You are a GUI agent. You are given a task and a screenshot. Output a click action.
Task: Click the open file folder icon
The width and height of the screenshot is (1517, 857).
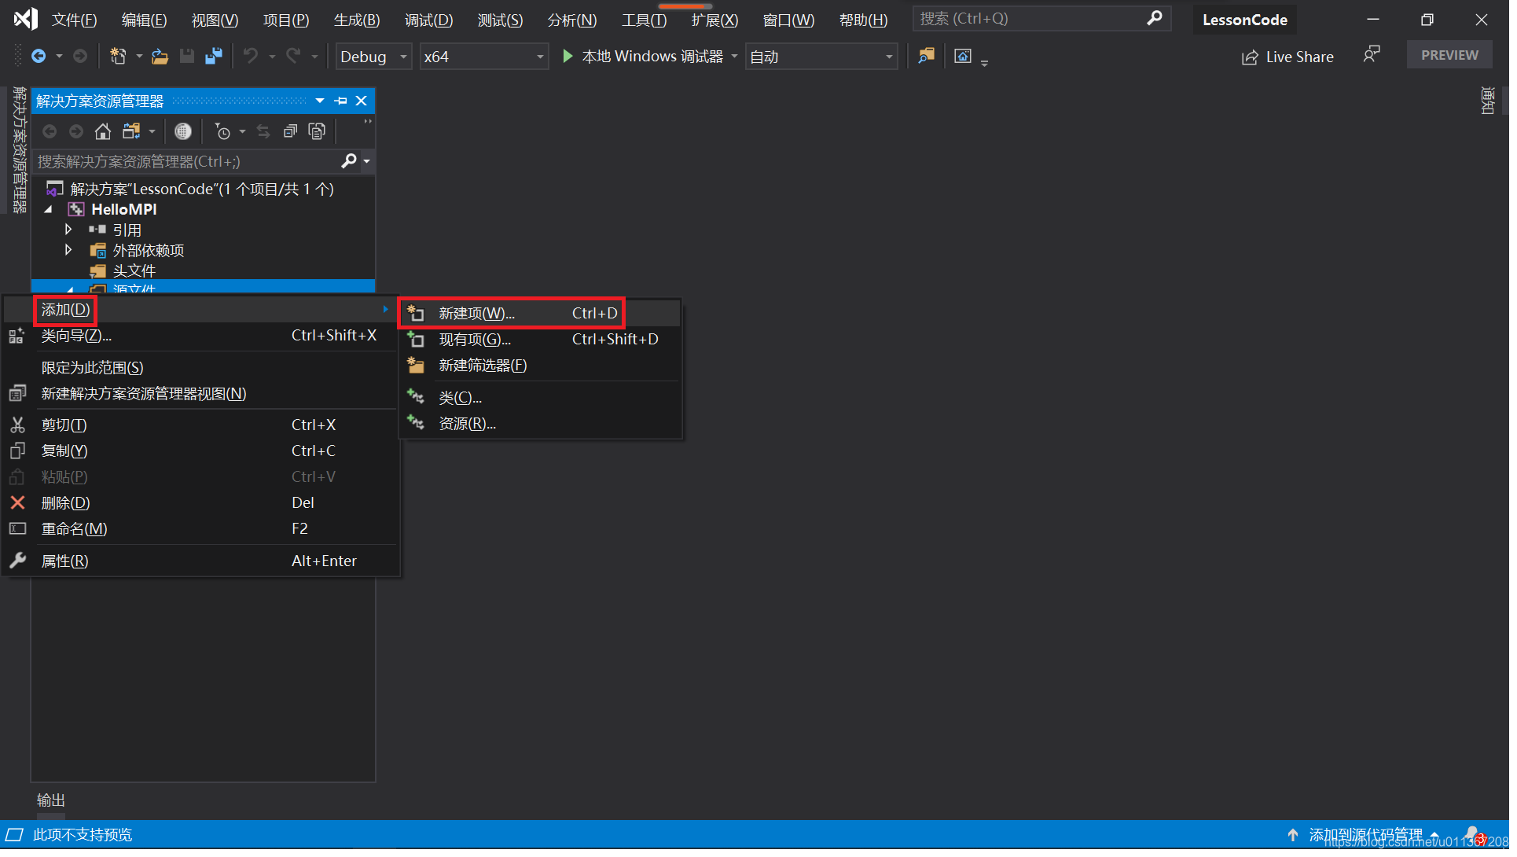(160, 56)
